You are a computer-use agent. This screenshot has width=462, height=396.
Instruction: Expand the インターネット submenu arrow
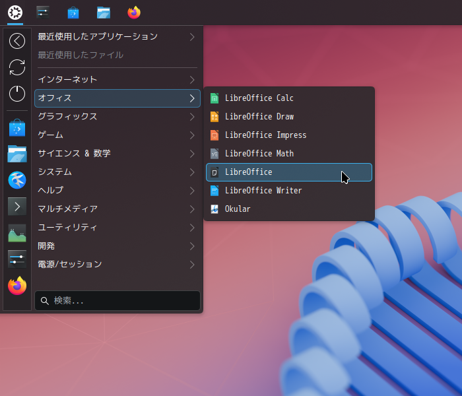[192, 80]
